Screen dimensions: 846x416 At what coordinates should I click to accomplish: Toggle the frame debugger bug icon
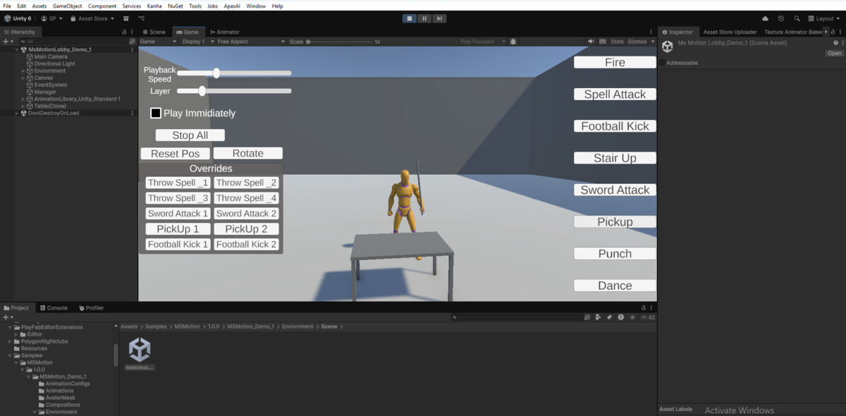click(x=513, y=42)
